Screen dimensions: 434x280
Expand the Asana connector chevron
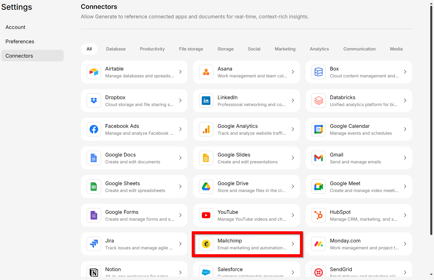pyautogui.click(x=293, y=72)
